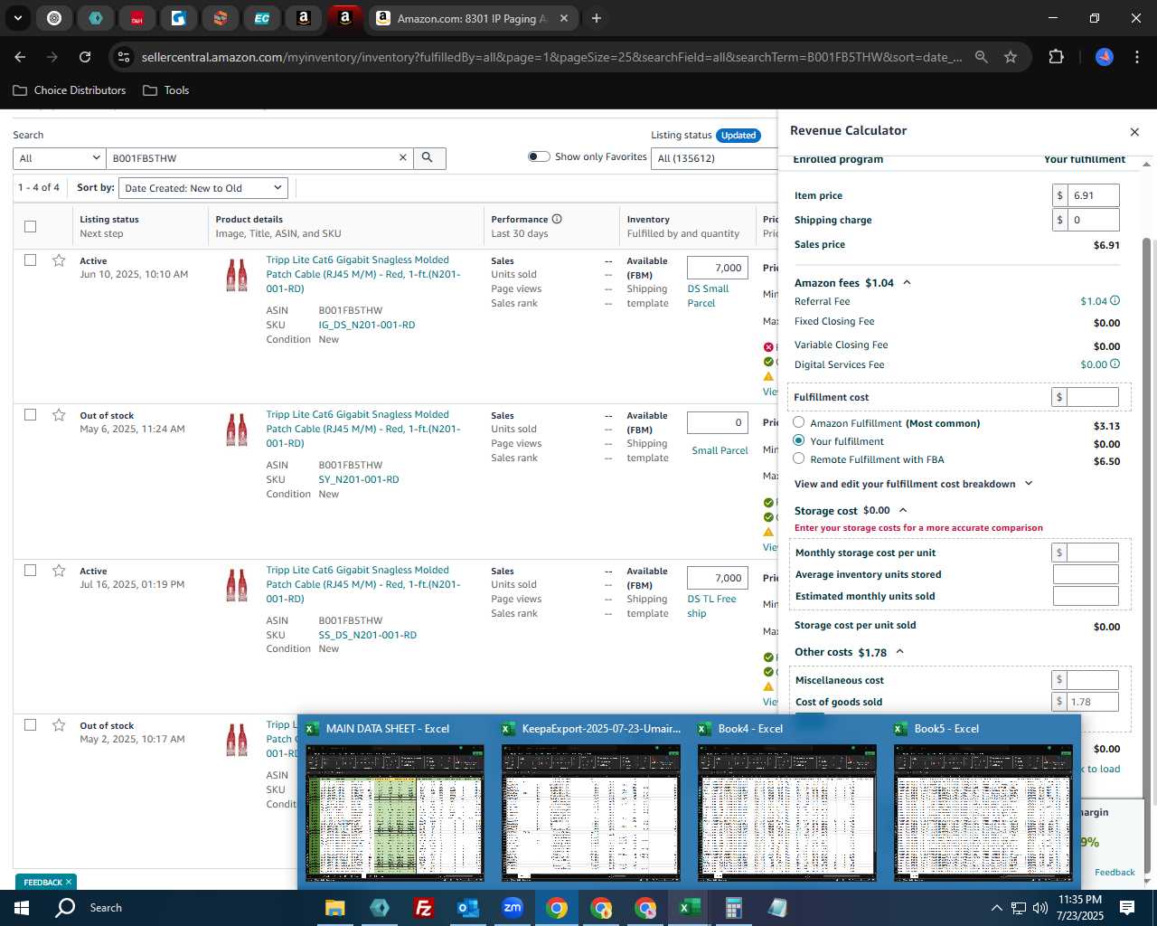Image resolution: width=1157 pixels, height=926 pixels.
Task: Click the Miscellaneous cost input field
Action: point(1094,680)
